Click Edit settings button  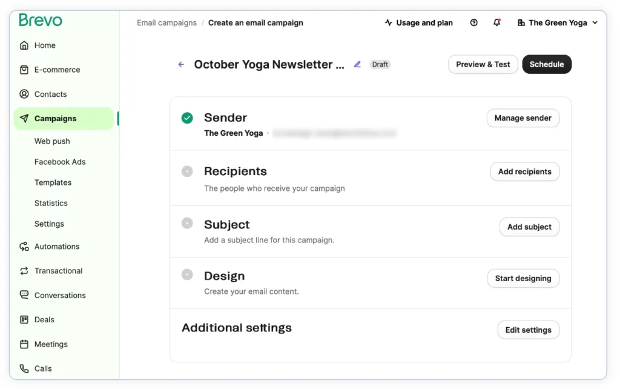tap(528, 330)
